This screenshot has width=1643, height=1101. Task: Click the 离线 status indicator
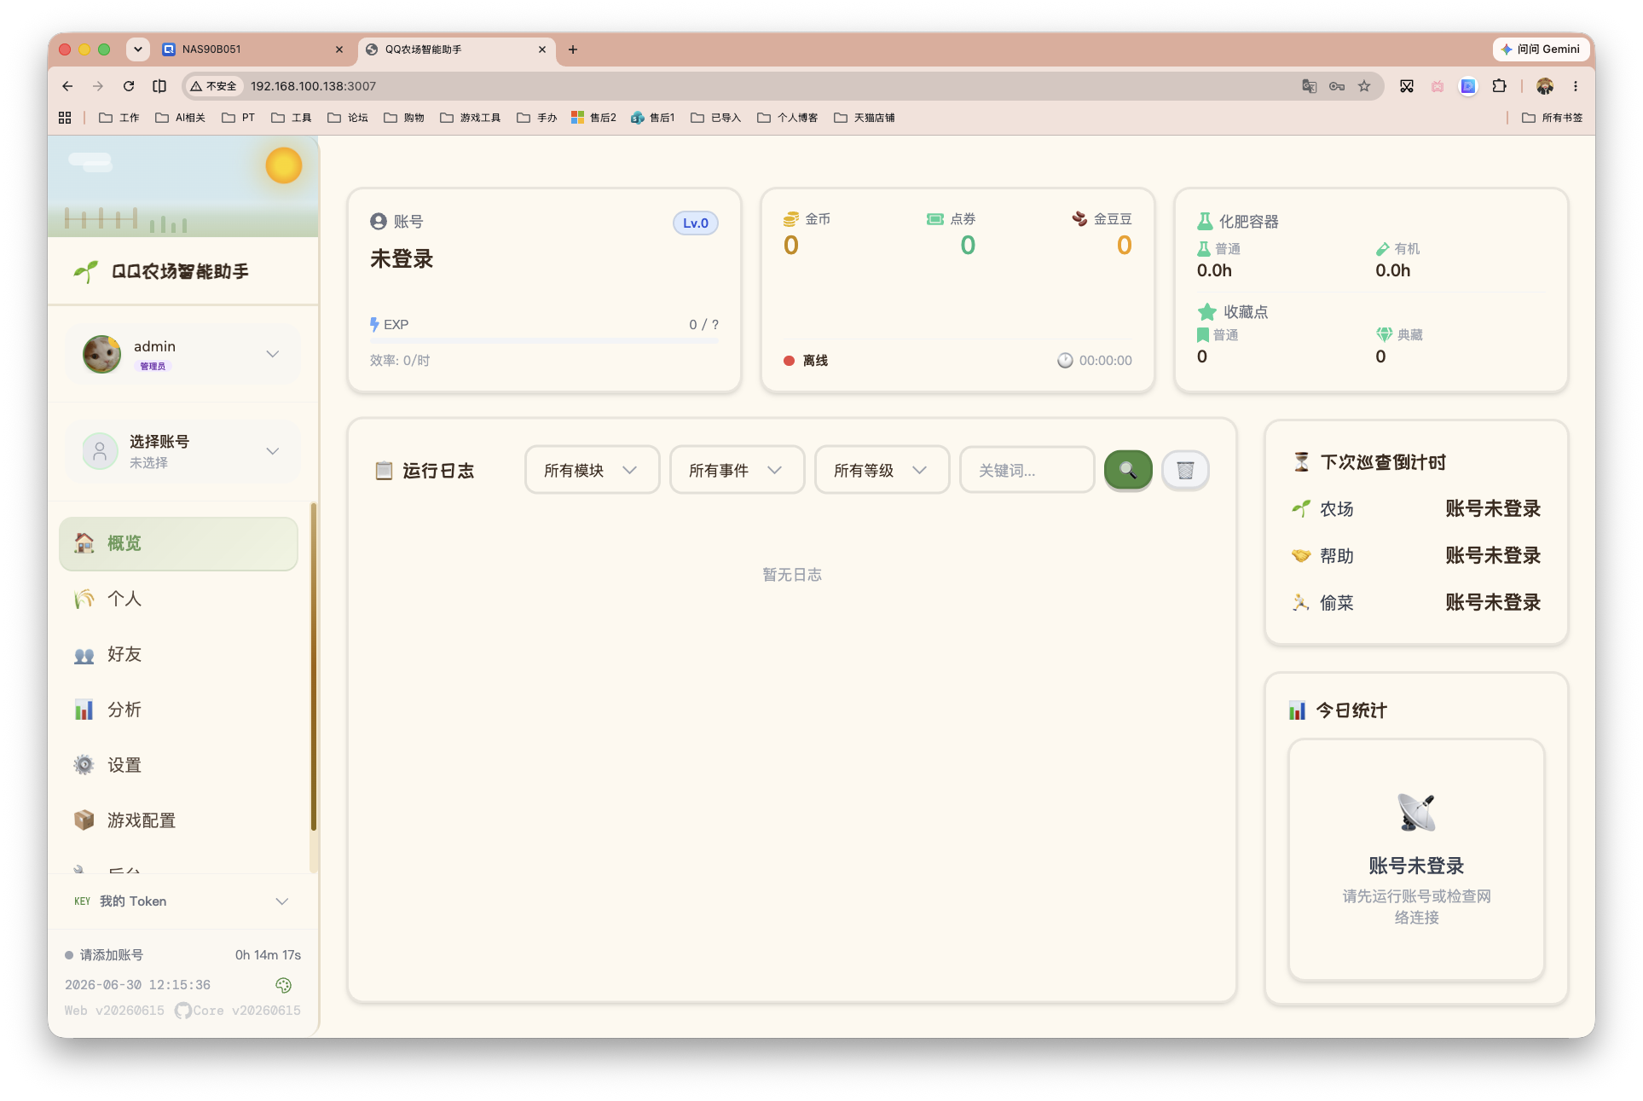point(806,361)
